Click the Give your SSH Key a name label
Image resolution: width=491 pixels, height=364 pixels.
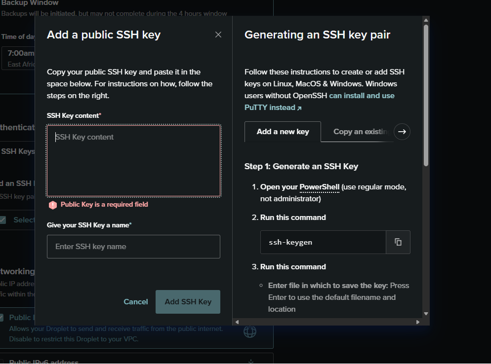[89, 225]
